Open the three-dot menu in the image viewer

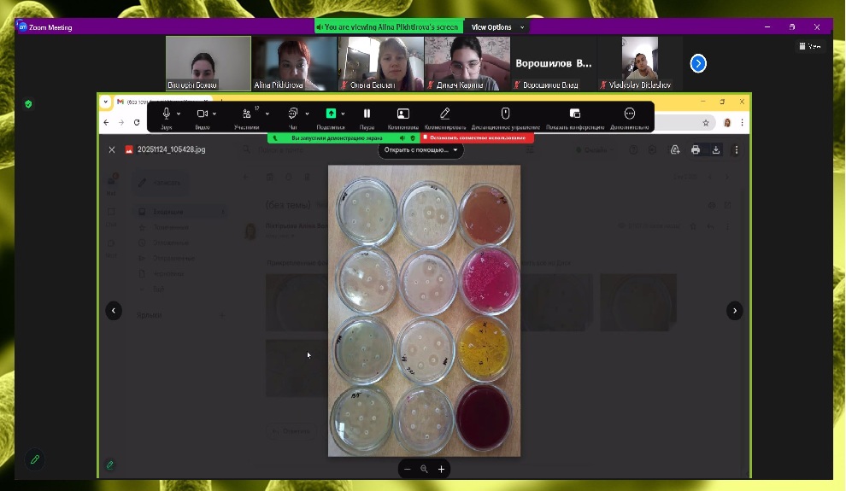[737, 149]
